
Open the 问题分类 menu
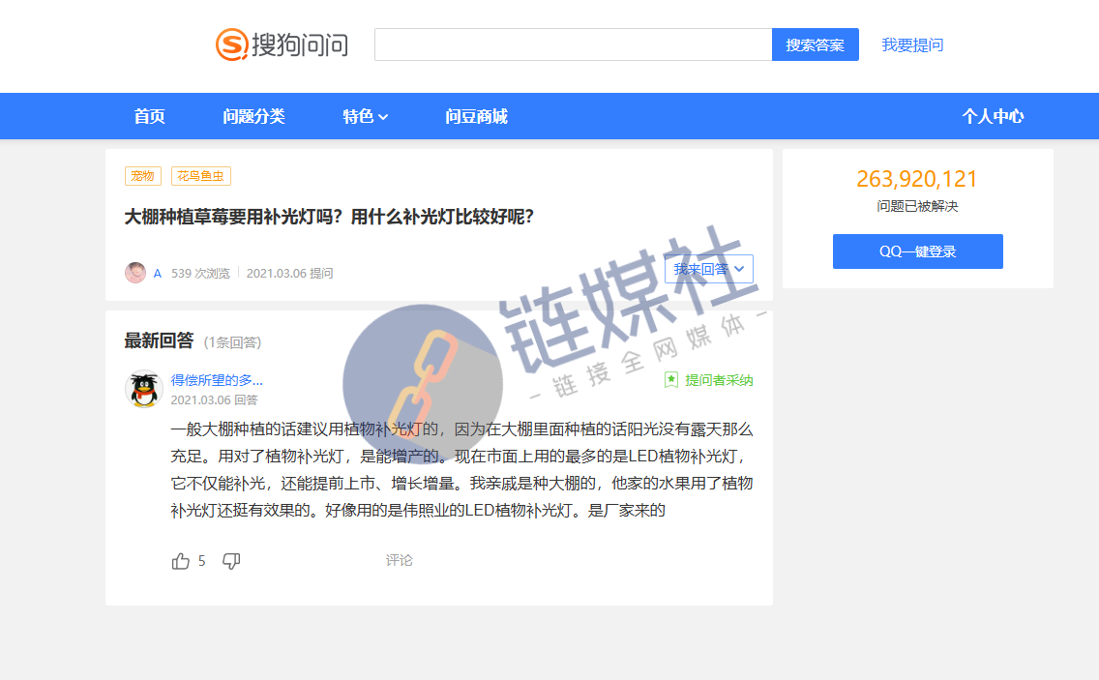click(253, 116)
